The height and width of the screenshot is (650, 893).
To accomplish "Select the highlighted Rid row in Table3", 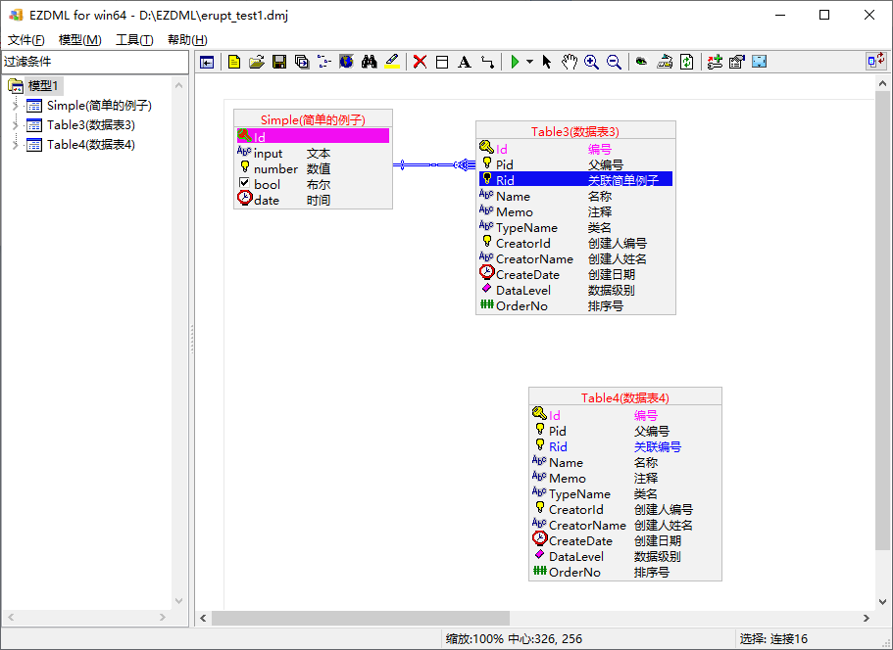I will tap(575, 180).
